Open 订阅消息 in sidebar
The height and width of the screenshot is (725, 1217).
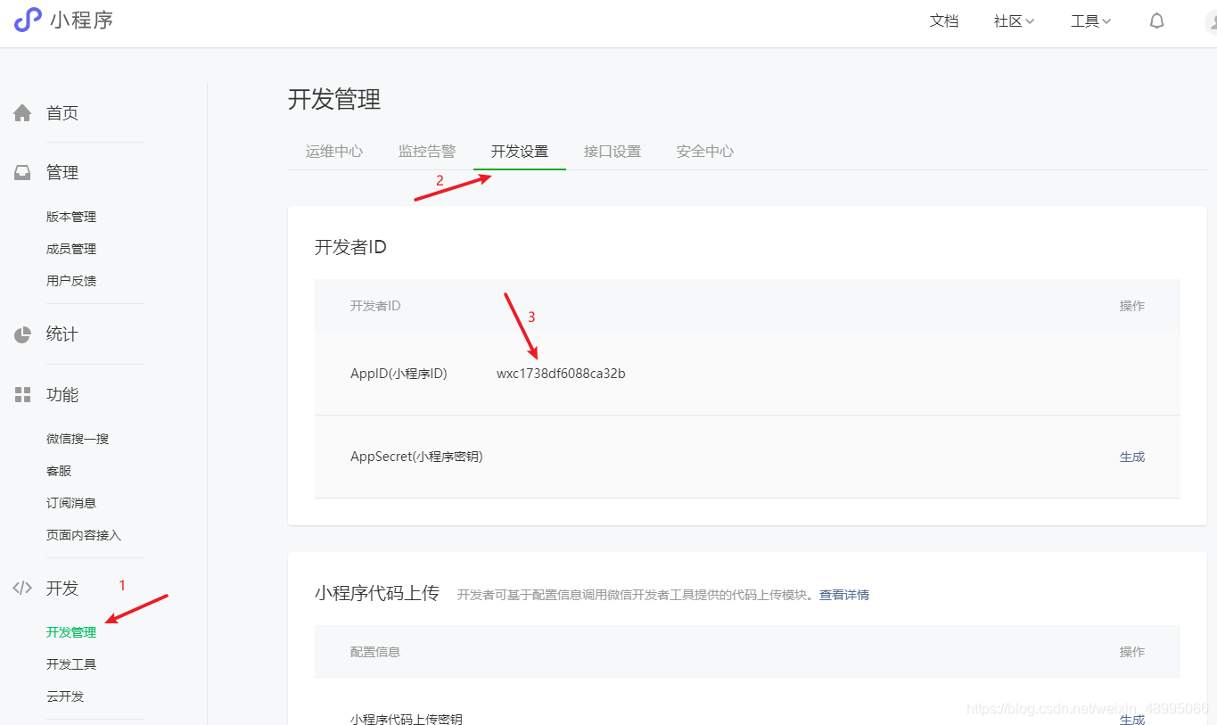click(71, 503)
